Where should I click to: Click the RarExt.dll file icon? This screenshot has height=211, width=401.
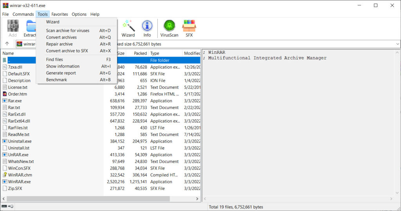point(5,114)
